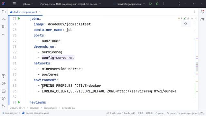Click the dcode007/jobms:latest image value
The height and width of the screenshot is (116, 206).
tap(69, 24)
